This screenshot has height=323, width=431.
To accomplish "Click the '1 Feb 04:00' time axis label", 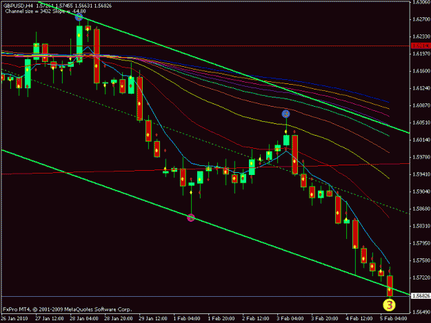I will [187, 319].
